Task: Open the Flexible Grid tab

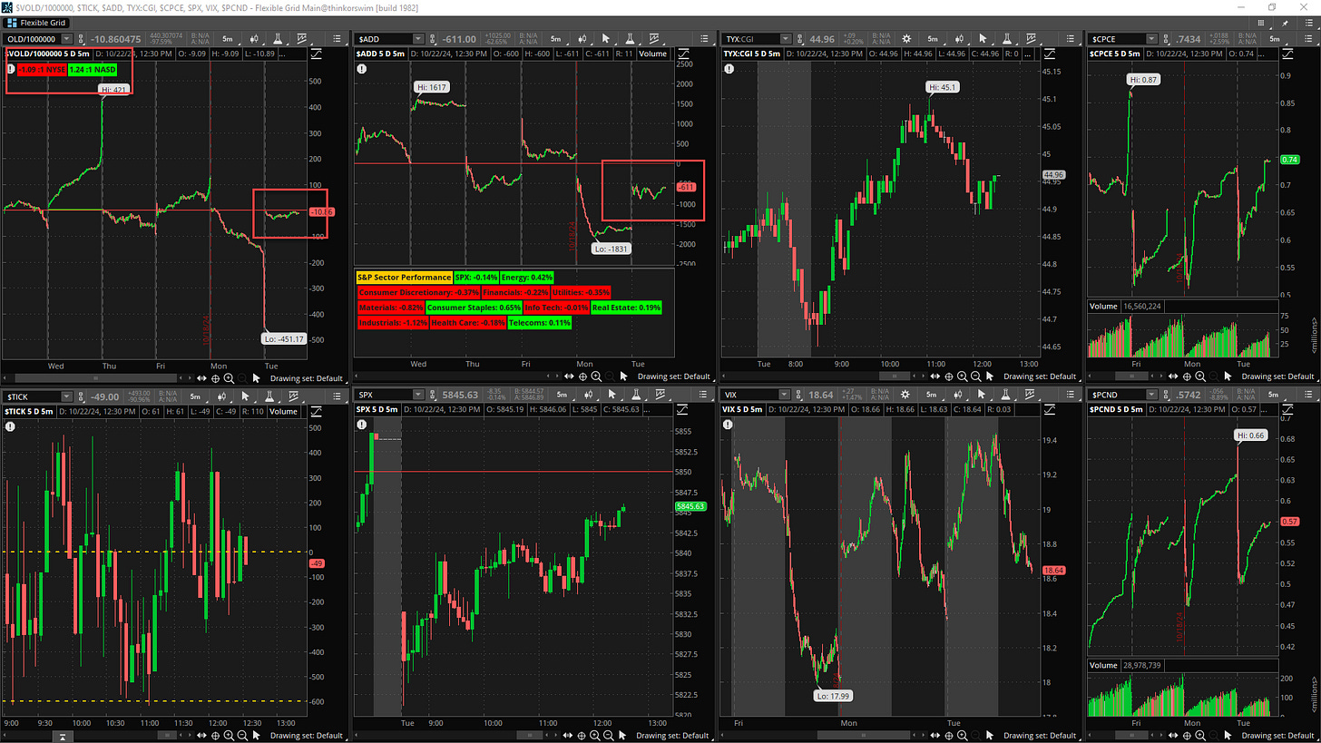Action: (x=36, y=22)
